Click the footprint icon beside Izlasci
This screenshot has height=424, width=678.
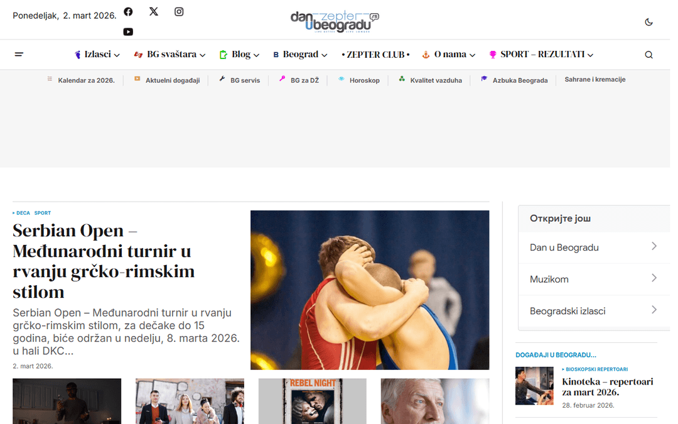pos(77,55)
